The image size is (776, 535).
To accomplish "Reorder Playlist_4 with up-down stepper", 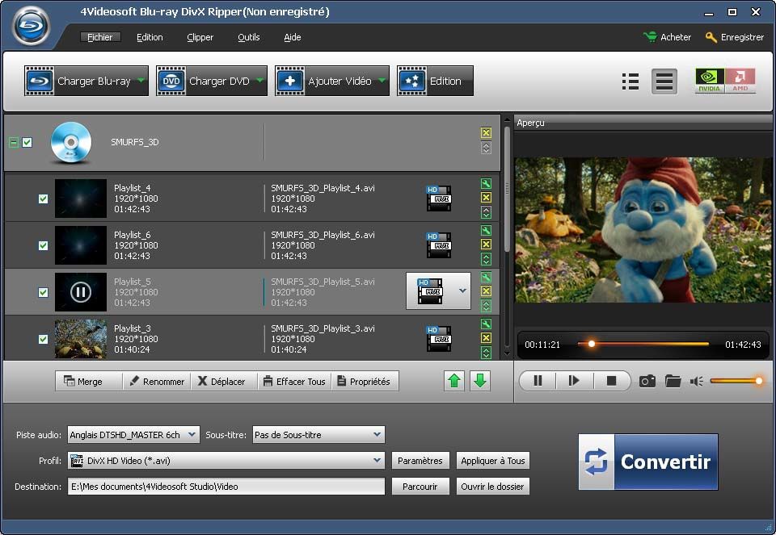I will click(x=486, y=212).
